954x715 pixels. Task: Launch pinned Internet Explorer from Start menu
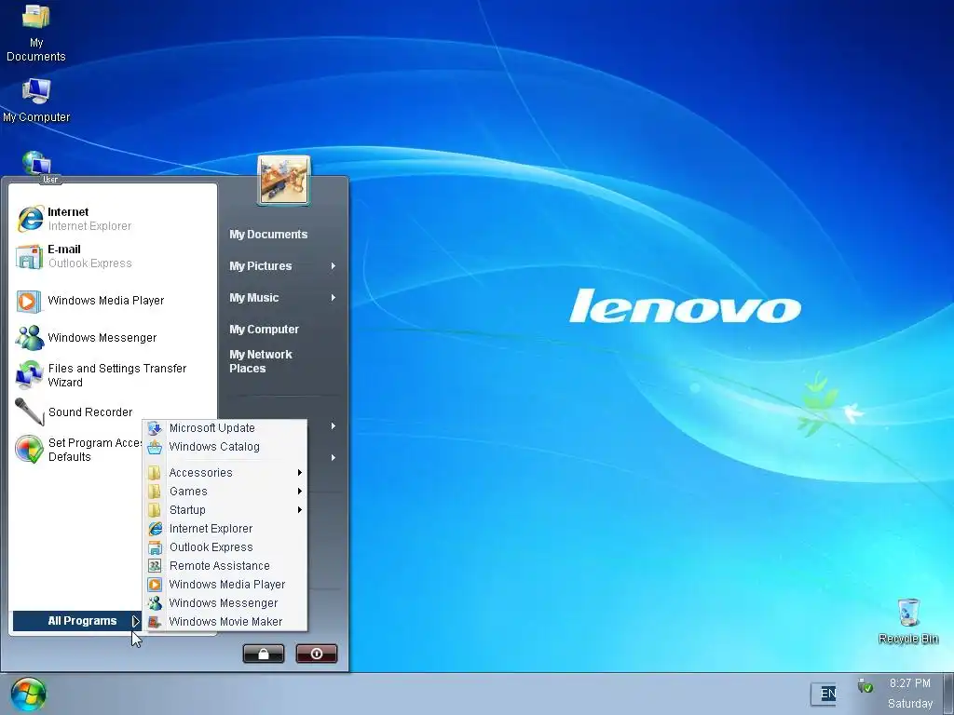pyautogui.click(x=113, y=219)
